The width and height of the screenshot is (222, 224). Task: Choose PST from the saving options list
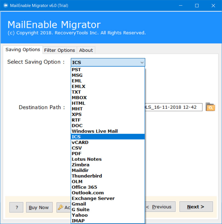108,70
